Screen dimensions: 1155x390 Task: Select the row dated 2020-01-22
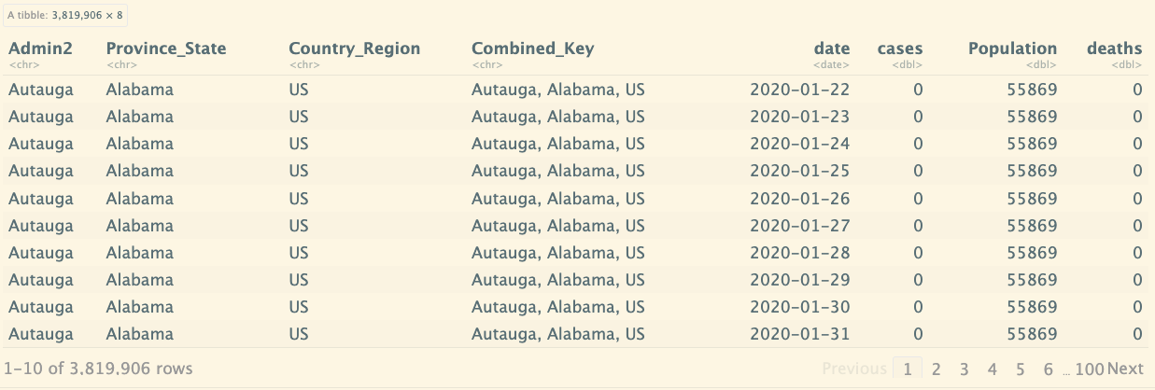click(x=576, y=90)
